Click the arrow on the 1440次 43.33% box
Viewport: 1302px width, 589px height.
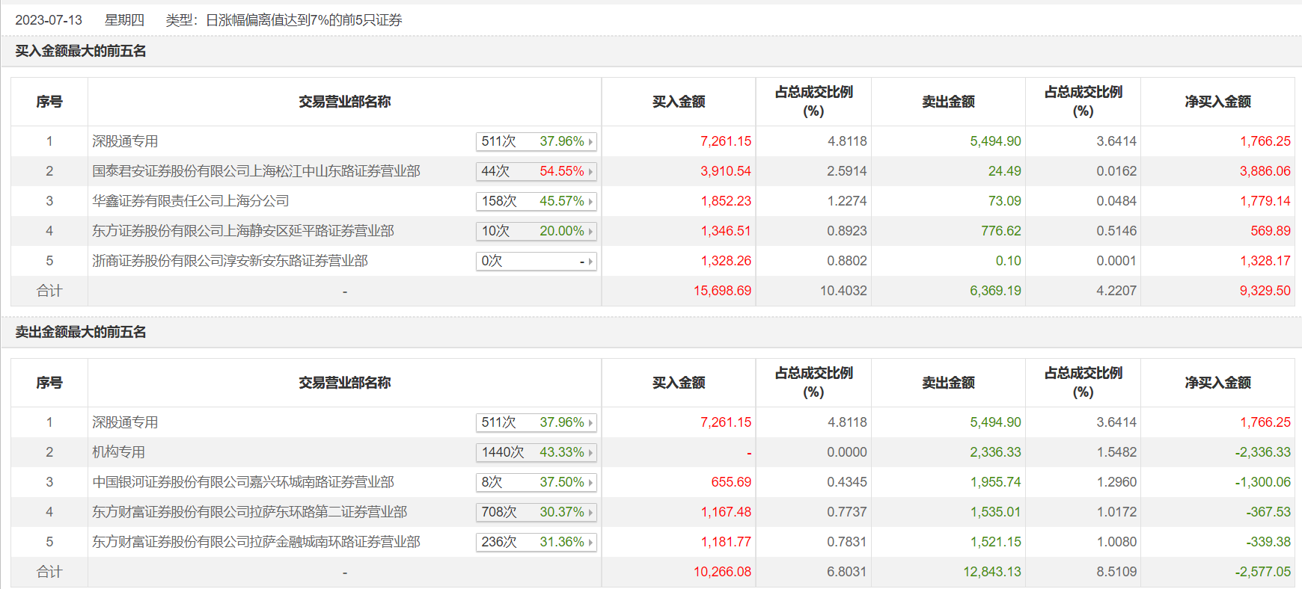[x=590, y=453]
